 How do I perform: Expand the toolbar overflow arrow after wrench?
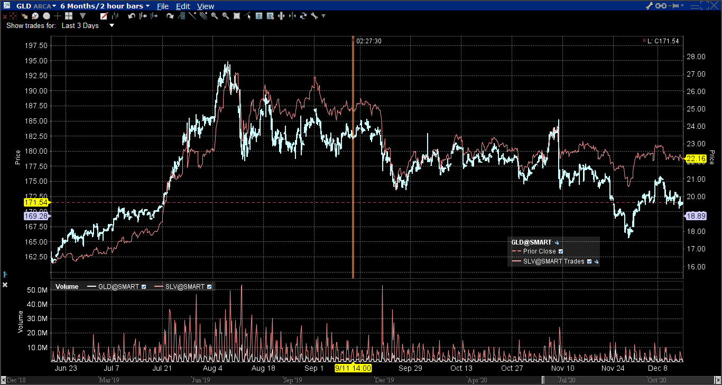tap(323, 16)
